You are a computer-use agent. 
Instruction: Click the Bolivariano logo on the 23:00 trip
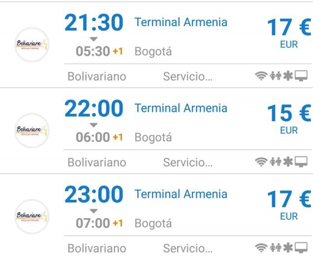pos(31,216)
